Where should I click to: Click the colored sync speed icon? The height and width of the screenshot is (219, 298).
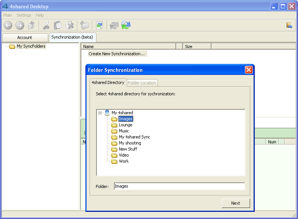pos(126,25)
